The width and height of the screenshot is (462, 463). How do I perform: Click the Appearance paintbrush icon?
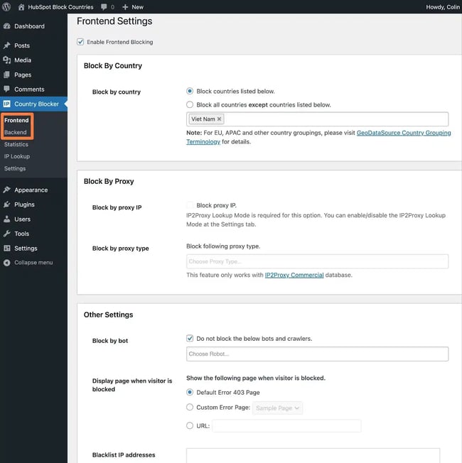tap(7, 190)
